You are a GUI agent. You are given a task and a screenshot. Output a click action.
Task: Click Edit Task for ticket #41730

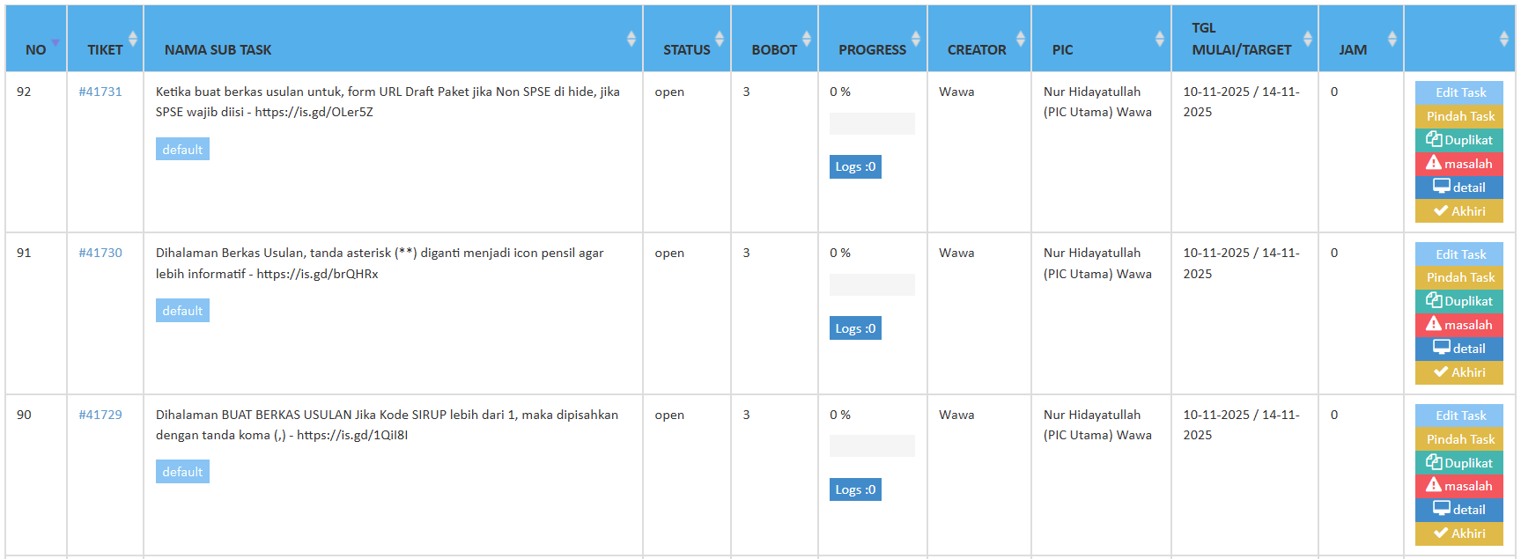(1459, 254)
